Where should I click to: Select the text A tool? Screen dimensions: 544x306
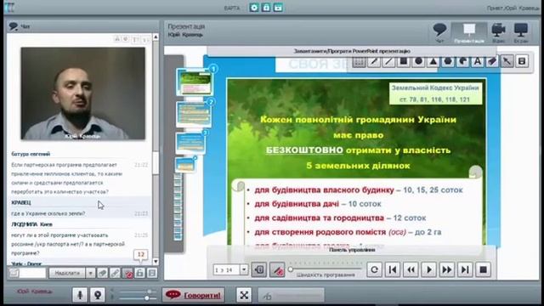(x=478, y=62)
